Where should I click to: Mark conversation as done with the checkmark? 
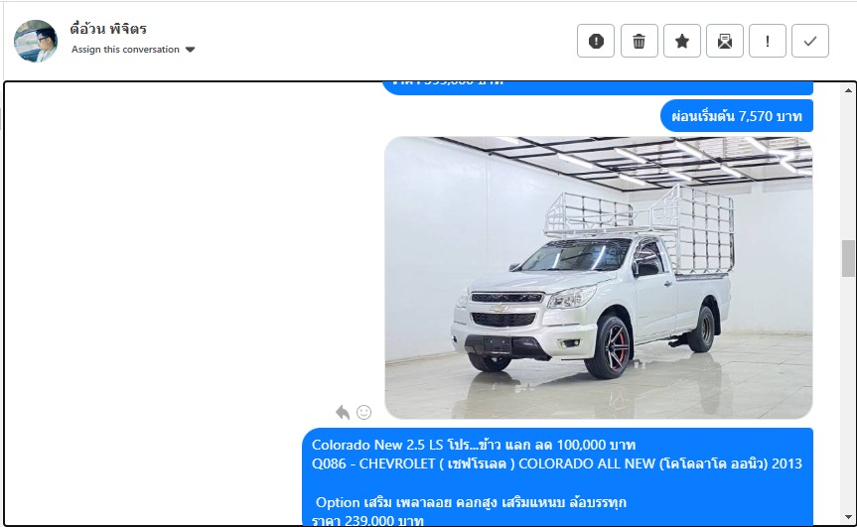810,41
